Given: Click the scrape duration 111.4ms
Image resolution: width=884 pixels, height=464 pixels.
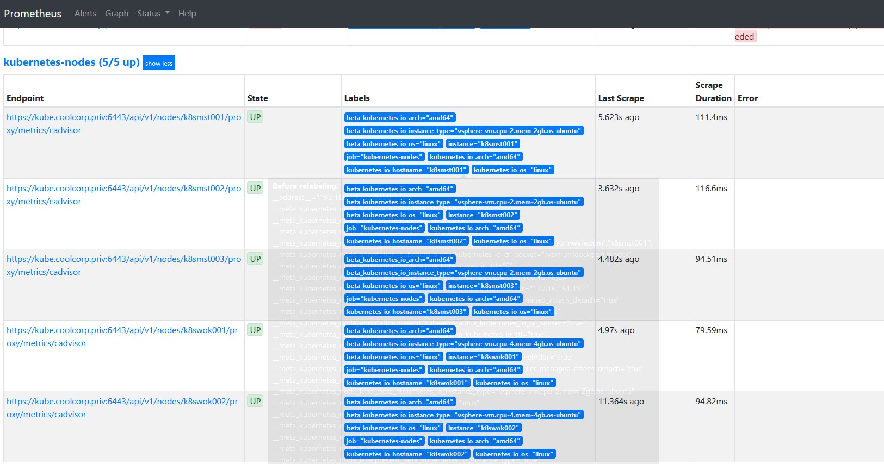Looking at the screenshot, I should click(712, 117).
